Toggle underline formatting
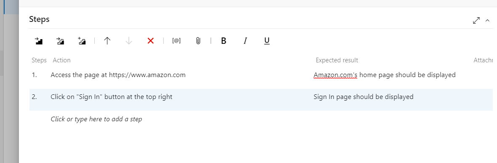This screenshot has height=163, width=497. tap(267, 41)
